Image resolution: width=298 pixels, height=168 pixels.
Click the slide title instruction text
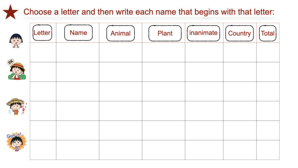(149, 12)
